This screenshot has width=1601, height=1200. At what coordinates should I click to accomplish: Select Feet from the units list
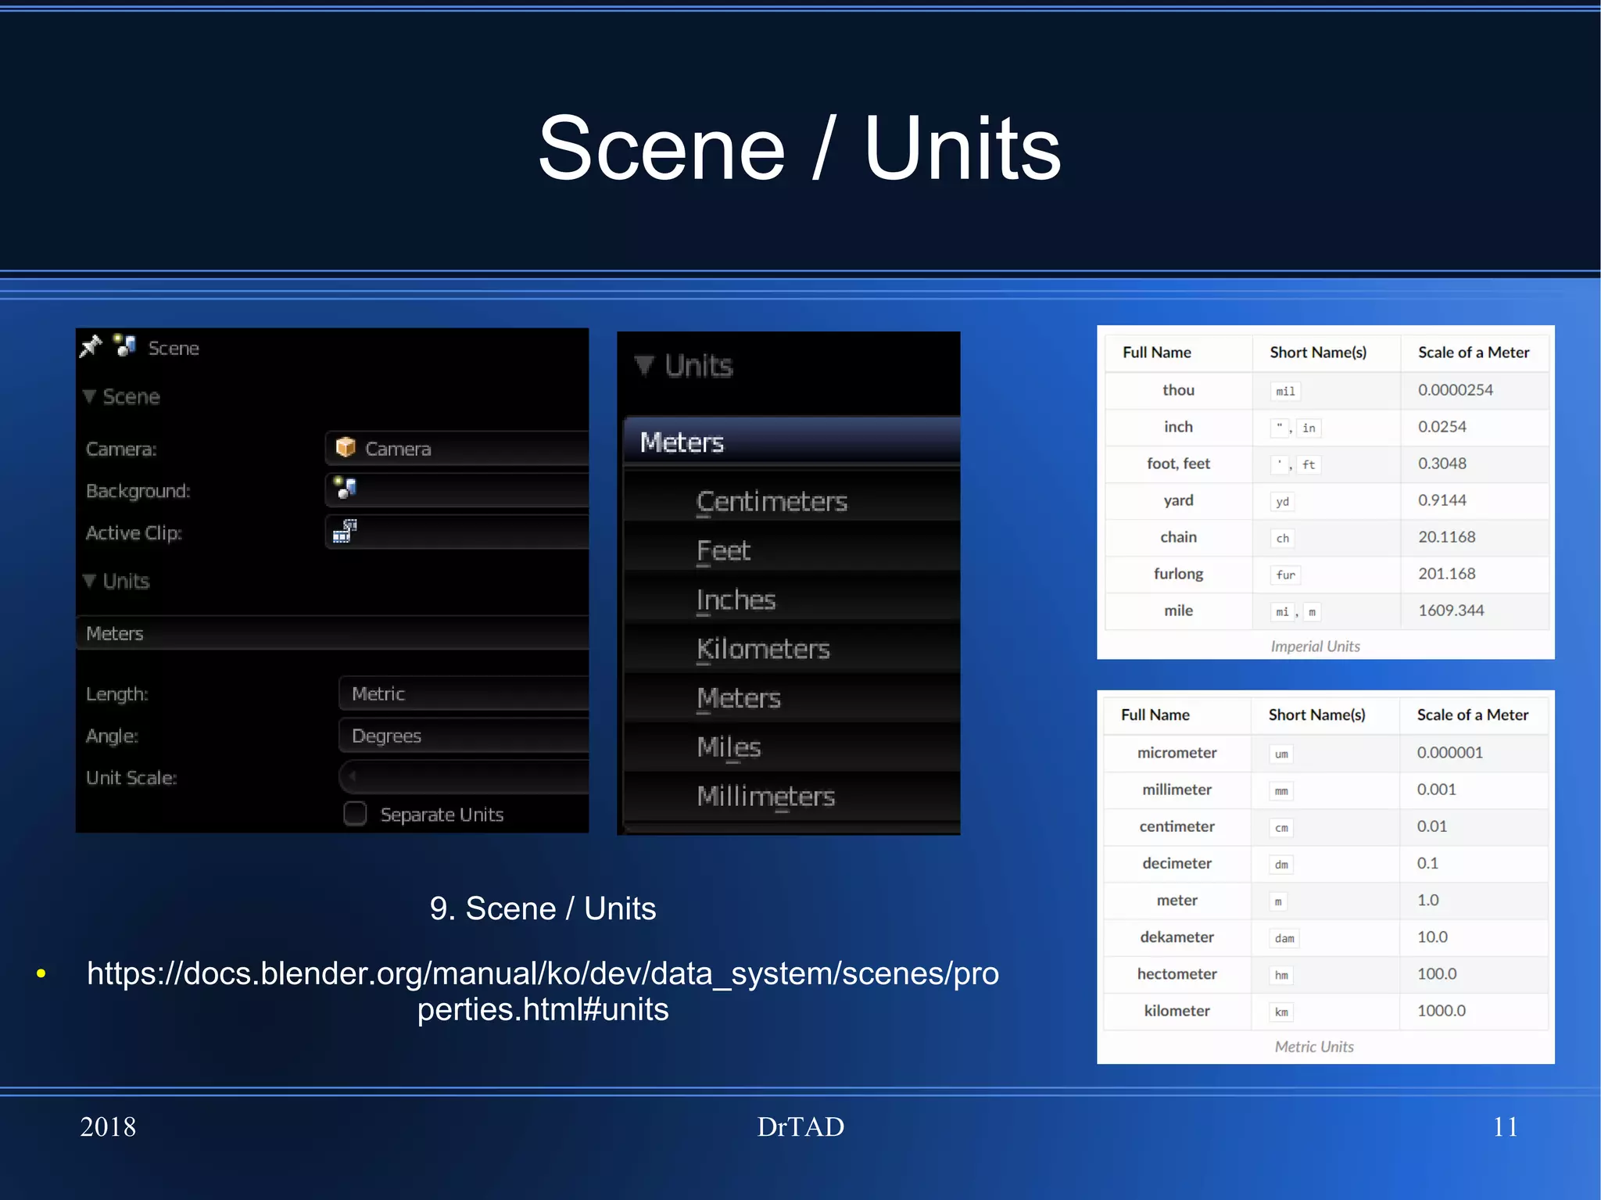coord(723,550)
